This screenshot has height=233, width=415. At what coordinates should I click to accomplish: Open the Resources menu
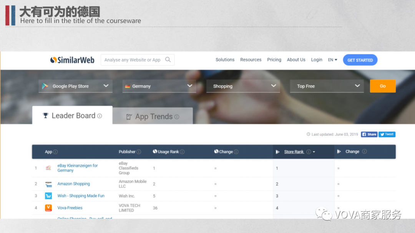pyautogui.click(x=251, y=60)
